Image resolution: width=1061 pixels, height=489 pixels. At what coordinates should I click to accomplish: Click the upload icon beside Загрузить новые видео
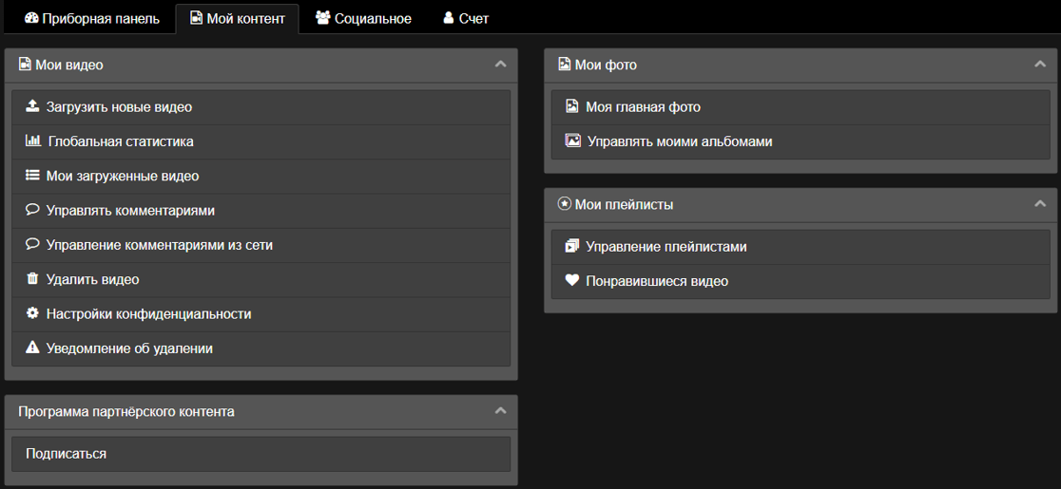[31, 106]
